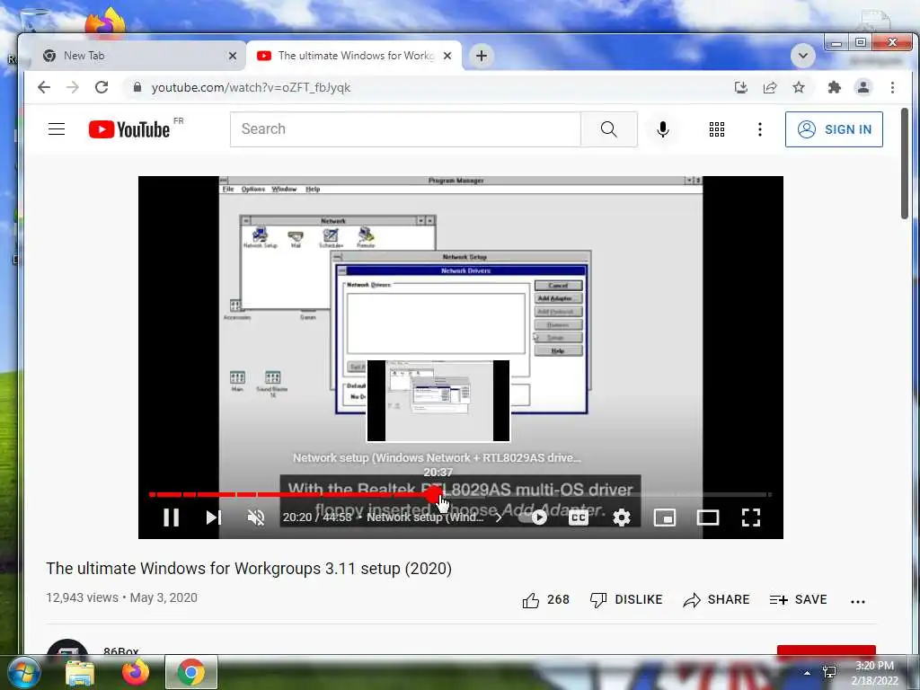Open Chrome profile avatar
Image resolution: width=920 pixels, height=690 pixels.
863,87
